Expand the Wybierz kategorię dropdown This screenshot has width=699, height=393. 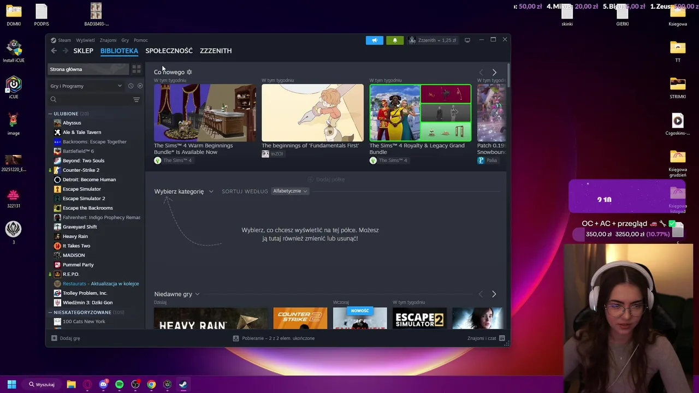tap(183, 192)
